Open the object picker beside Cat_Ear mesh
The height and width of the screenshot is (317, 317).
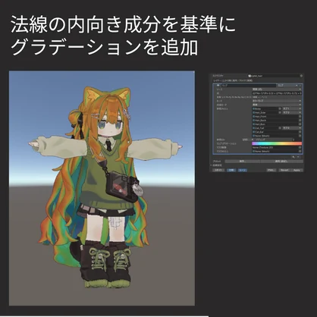pyautogui.click(x=300, y=132)
